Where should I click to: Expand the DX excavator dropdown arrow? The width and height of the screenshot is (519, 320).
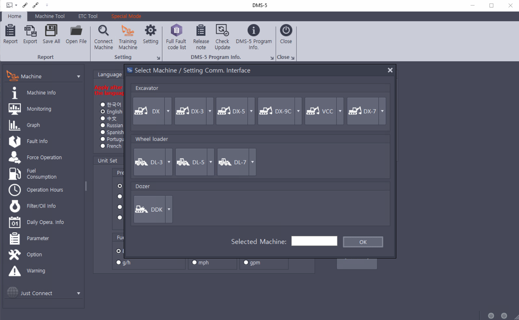(x=168, y=111)
